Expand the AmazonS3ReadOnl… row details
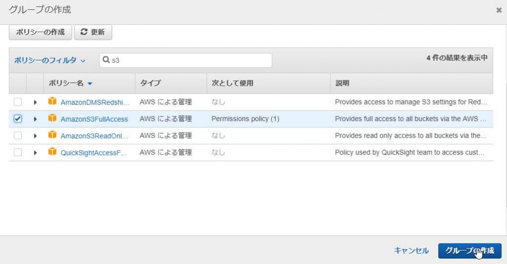Image resolution: width=507 pixels, height=264 pixels. click(x=35, y=136)
